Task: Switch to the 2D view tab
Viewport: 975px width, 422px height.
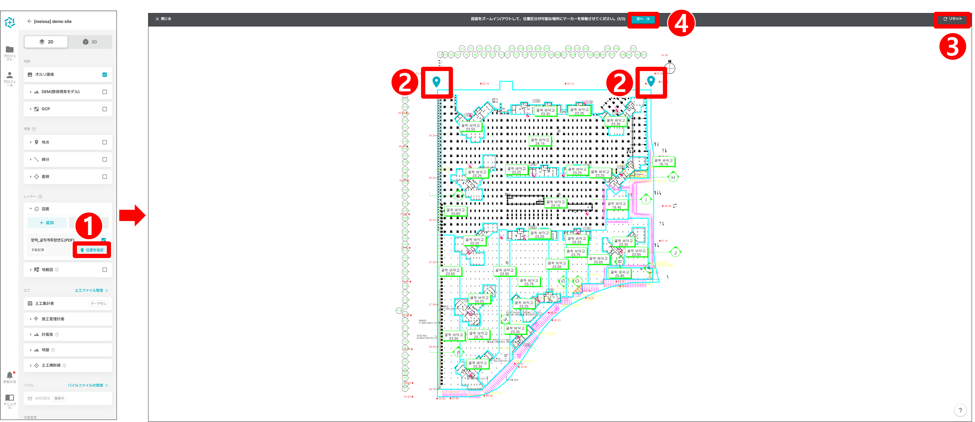Action: pyautogui.click(x=46, y=42)
